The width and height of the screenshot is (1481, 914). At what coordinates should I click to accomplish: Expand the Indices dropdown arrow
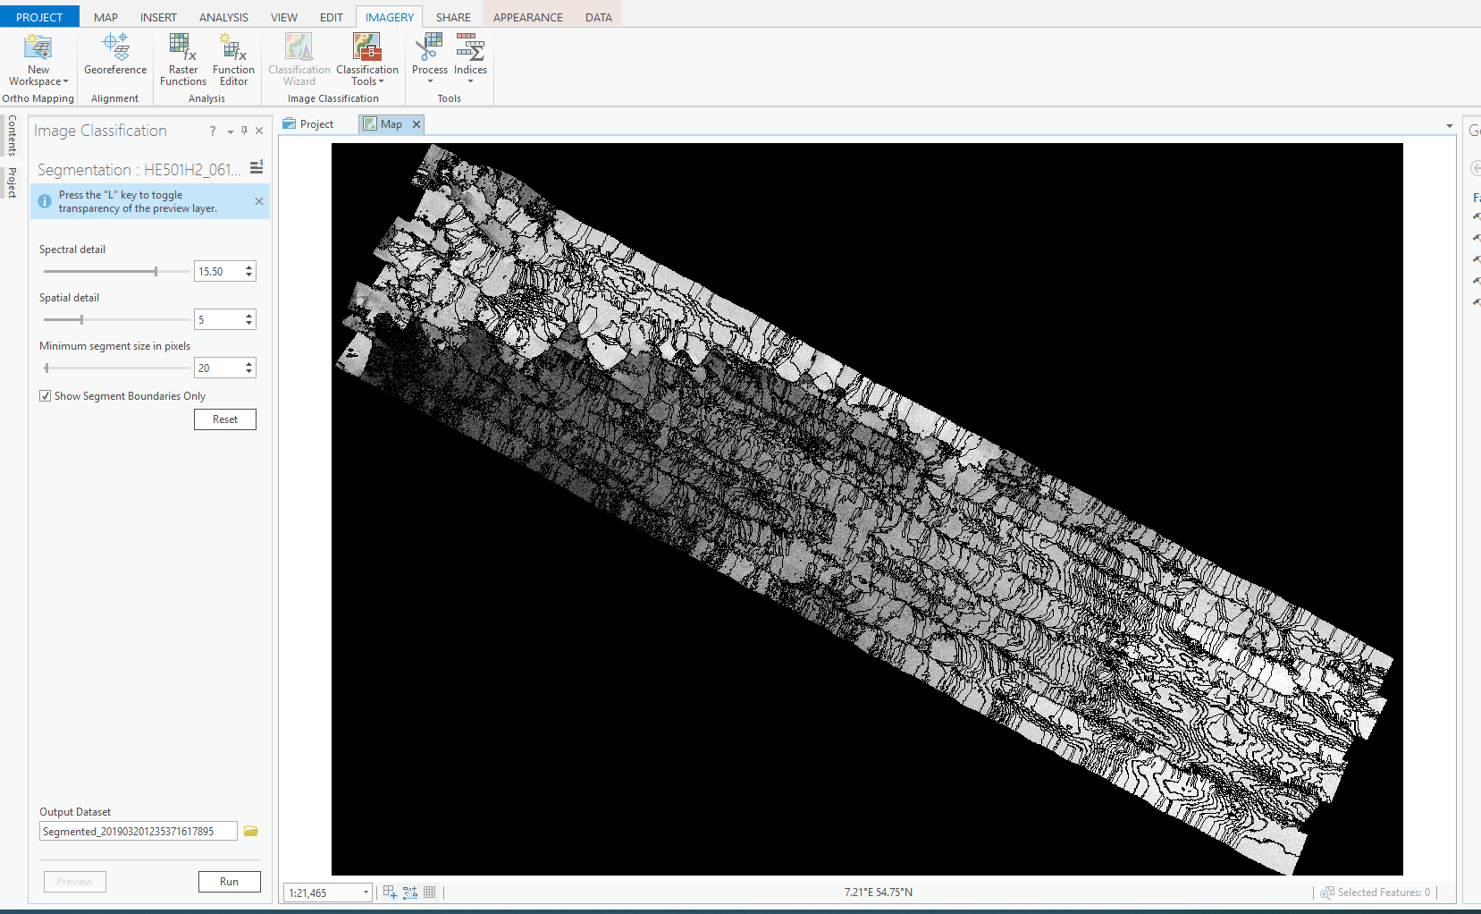tap(470, 82)
